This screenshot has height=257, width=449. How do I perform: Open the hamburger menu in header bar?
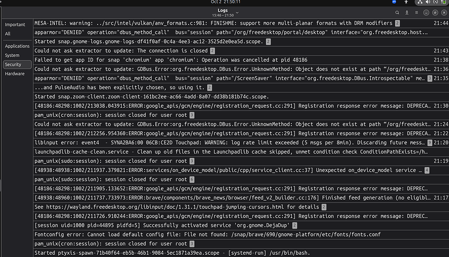pos(416,12)
